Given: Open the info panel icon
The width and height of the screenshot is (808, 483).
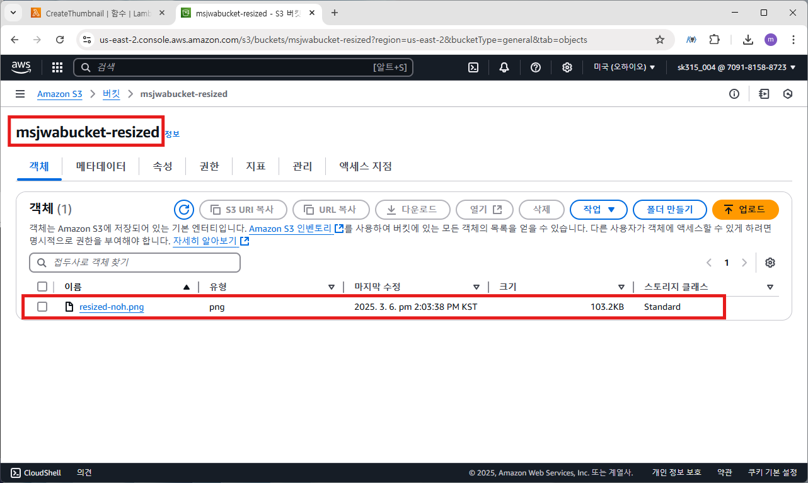Looking at the screenshot, I should point(734,94).
